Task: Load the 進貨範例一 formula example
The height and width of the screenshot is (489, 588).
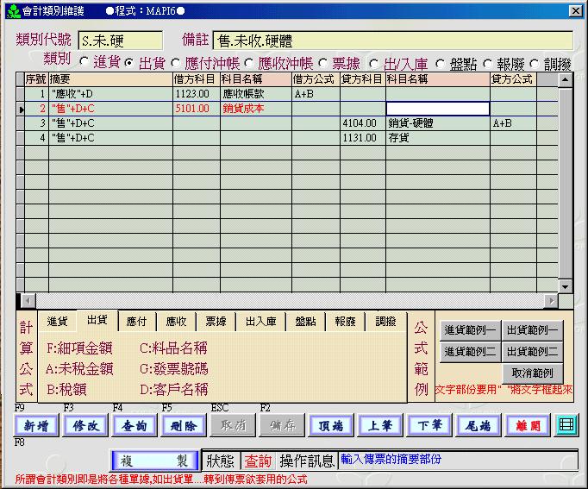Action: (x=470, y=329)
